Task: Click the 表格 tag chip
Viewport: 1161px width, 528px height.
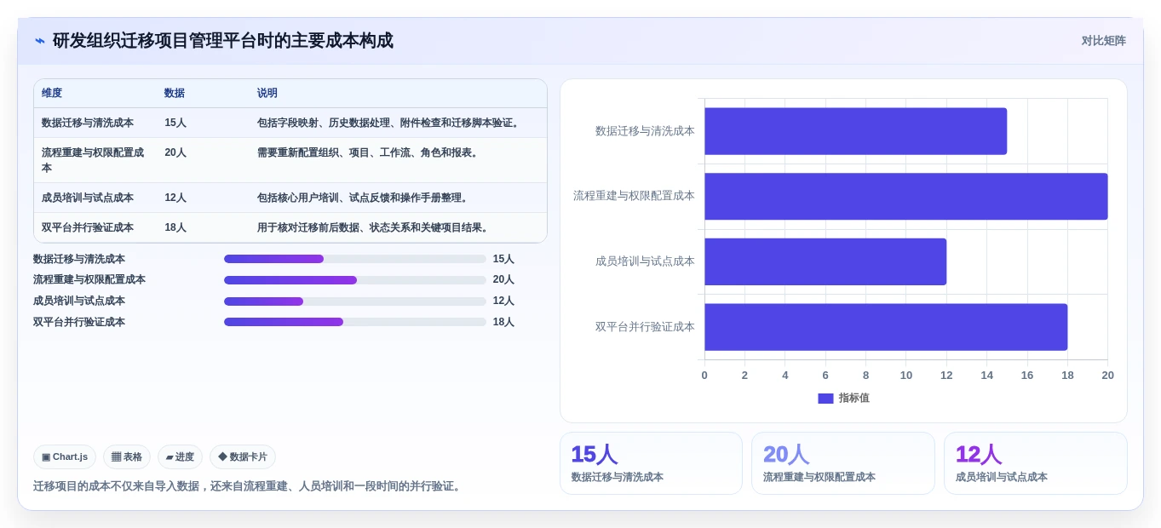Action: tap(127, 457)
